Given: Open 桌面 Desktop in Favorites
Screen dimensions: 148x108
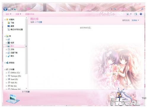Looking at the screenshot, I should click(12, 26).
